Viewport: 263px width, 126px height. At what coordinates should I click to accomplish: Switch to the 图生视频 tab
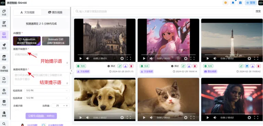tap(55, 12)
